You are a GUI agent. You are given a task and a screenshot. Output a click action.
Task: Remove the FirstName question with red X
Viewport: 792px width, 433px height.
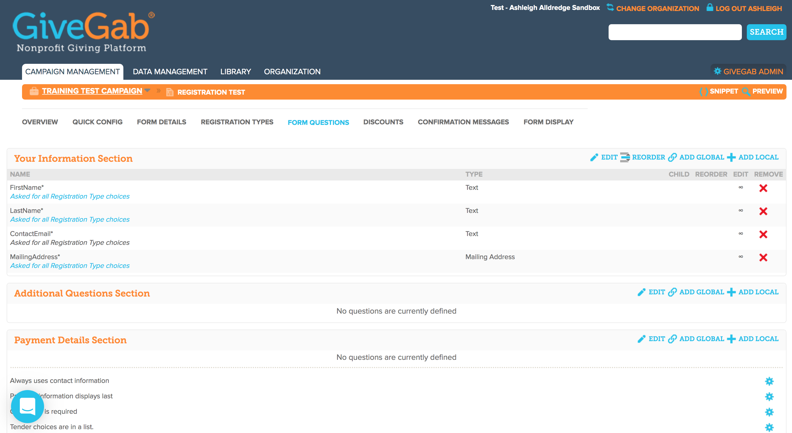pyautogui.click(x=763, y=188)
